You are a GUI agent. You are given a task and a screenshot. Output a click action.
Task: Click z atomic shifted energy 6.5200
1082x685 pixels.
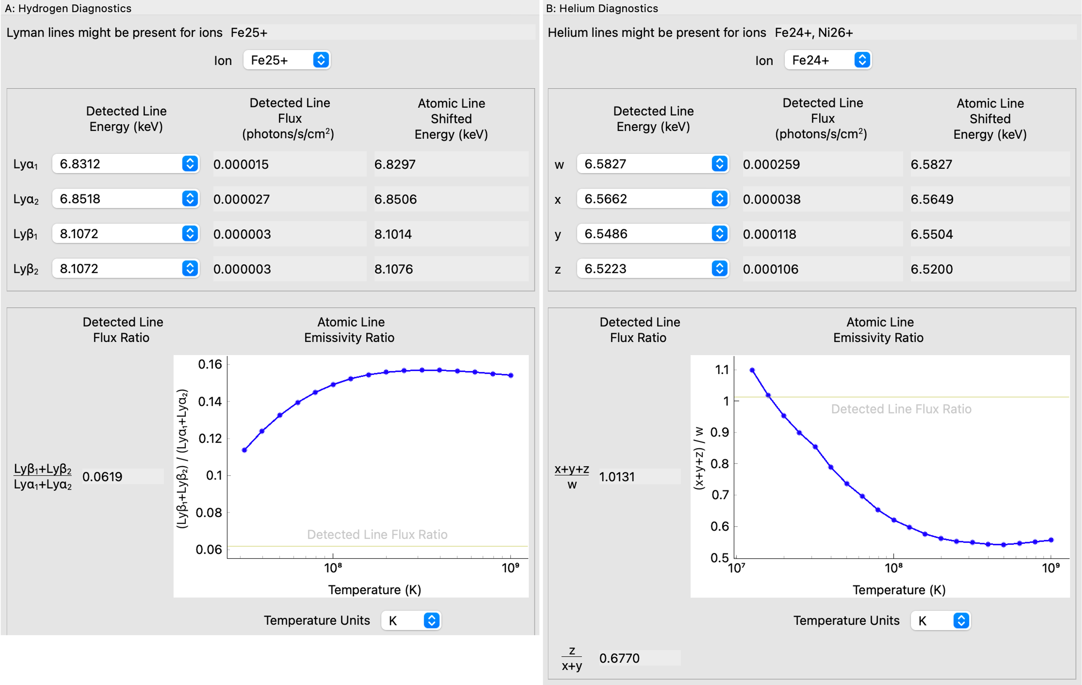coord(990,269)
